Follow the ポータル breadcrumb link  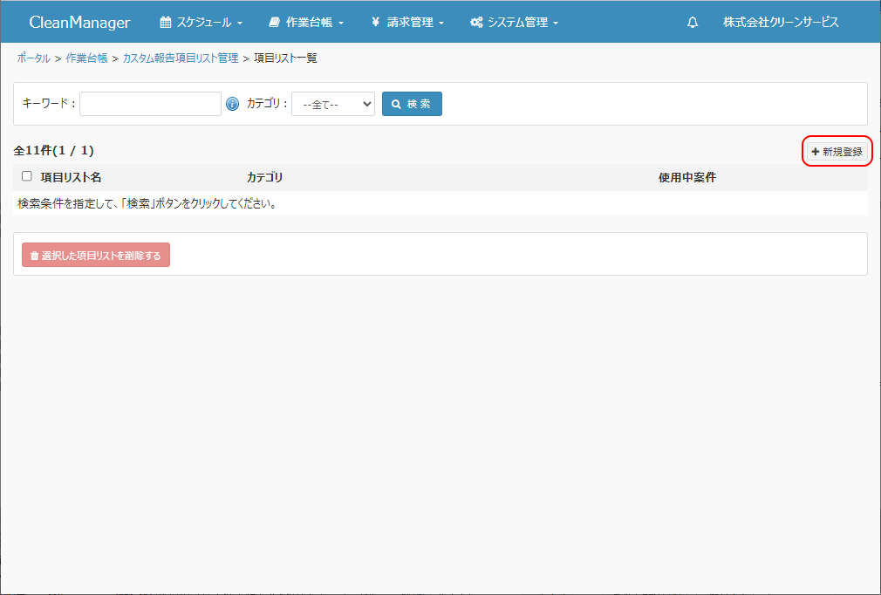click(33, 58)
